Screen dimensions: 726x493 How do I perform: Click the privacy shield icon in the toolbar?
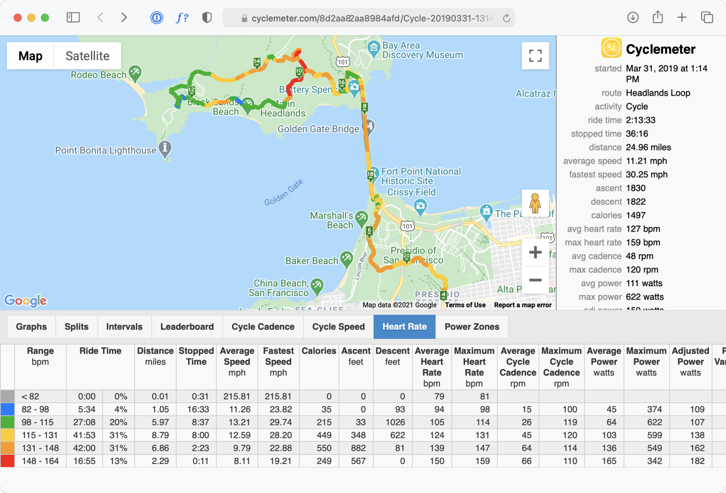[x=206, y=17]
